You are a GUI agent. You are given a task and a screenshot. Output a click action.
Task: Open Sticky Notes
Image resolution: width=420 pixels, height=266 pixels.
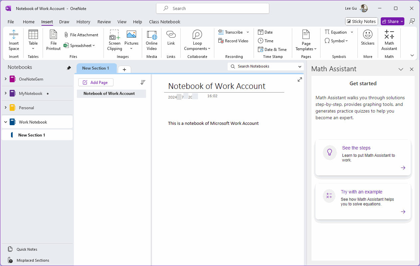click(361, 21)
